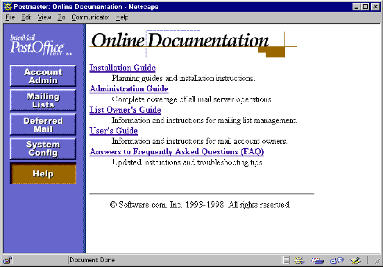Image resolution: width=383 pixels, height=267 pixels.
Task: Click the brown Help sidebar button
Action: pos(43,173)
